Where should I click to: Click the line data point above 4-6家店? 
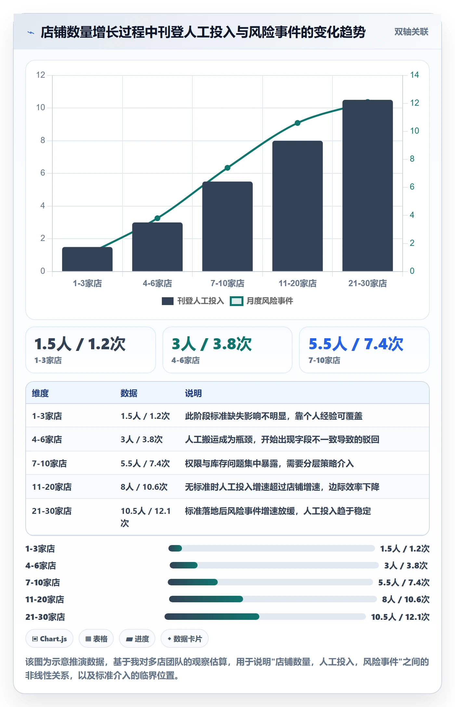click(157, 218)
